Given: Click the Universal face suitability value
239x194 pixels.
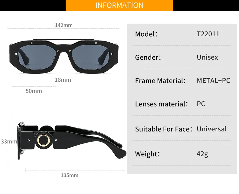Looking at the screenshot, I should pyautogui.click(x=211, y=129).
